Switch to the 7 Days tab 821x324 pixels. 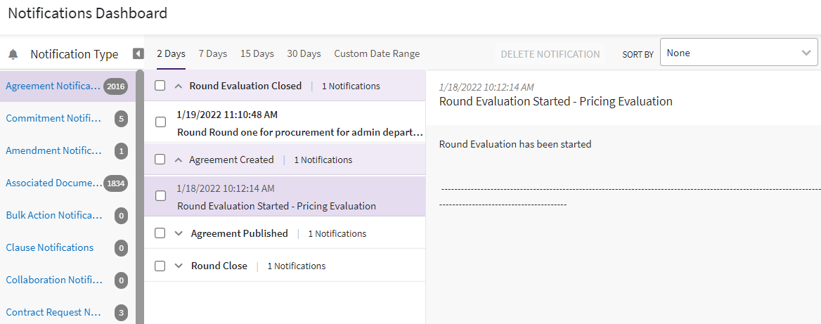point(212,53)
